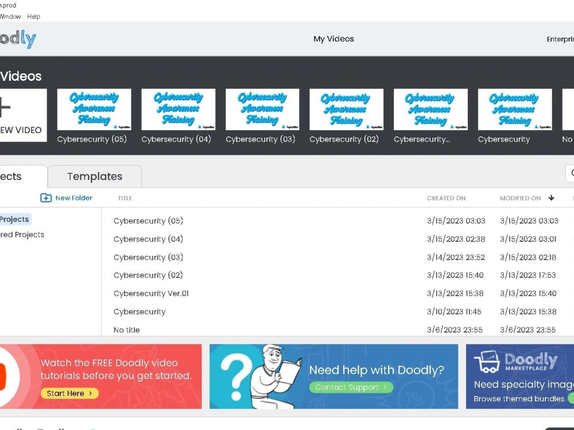Image resolution: width=574 pixels, height=430 pixels.
Task: Select the Cybersecurity (04) list row
Action: [x=337, y=239]
